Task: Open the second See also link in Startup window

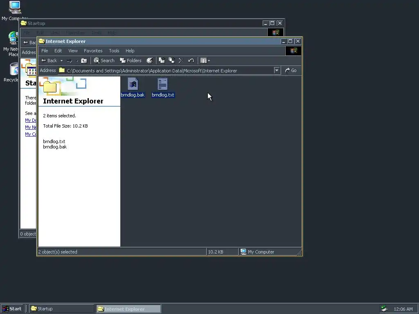Action: 31,128
